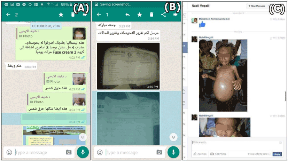Open the document photo sent at 3:55 PM
The width and height of the screenshot is (288, 161).
pyautogui.click(x=128, y=66)
